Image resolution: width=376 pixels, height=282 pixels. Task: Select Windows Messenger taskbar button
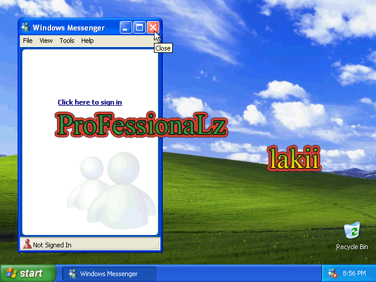point(109,274)
